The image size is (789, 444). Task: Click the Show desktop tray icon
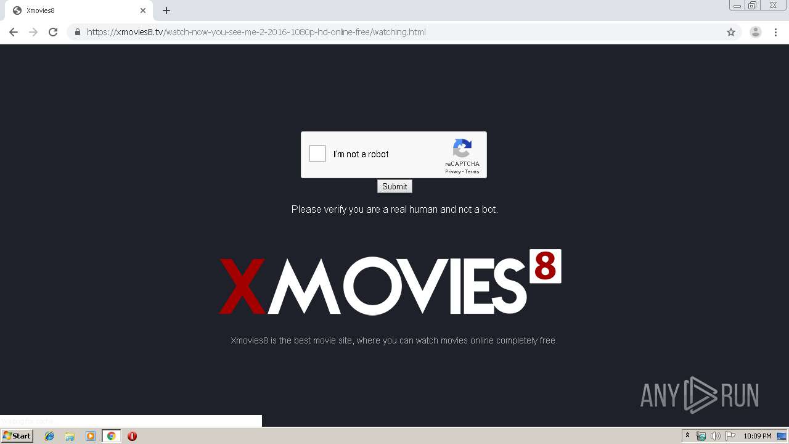(x=782, y=436)
